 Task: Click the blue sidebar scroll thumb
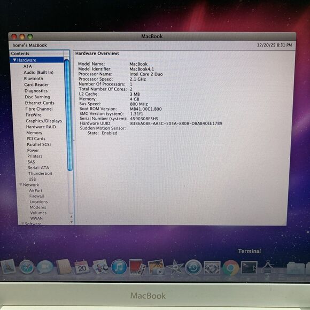pos(68,115)
